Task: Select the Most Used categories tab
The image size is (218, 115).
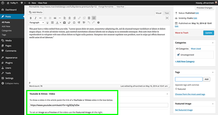Action: pyautogui.click(x=196, y=49)
